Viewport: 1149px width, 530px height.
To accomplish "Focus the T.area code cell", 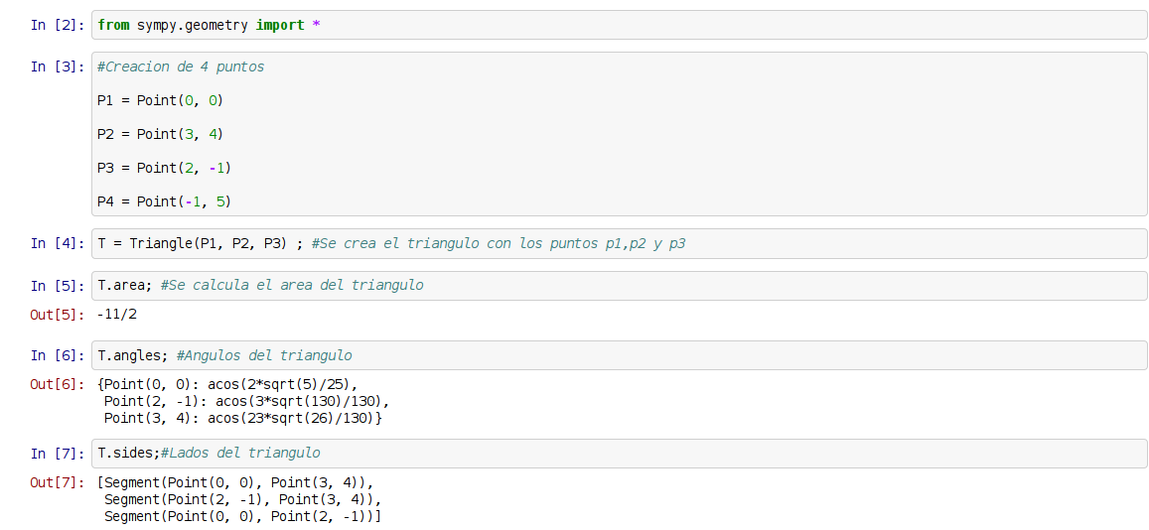I will pyautogui.click(x=618, y=285).
